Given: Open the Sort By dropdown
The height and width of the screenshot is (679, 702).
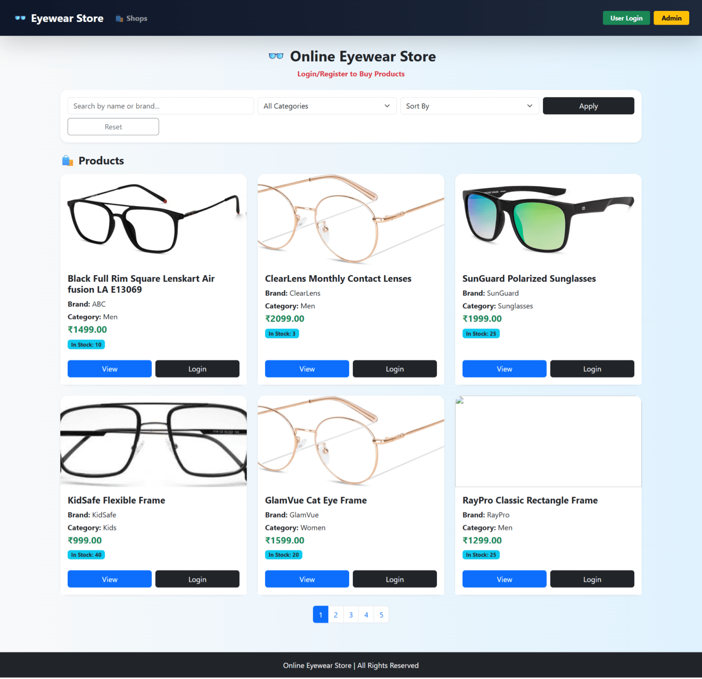Looking at the screenshot, I should 469,106.
